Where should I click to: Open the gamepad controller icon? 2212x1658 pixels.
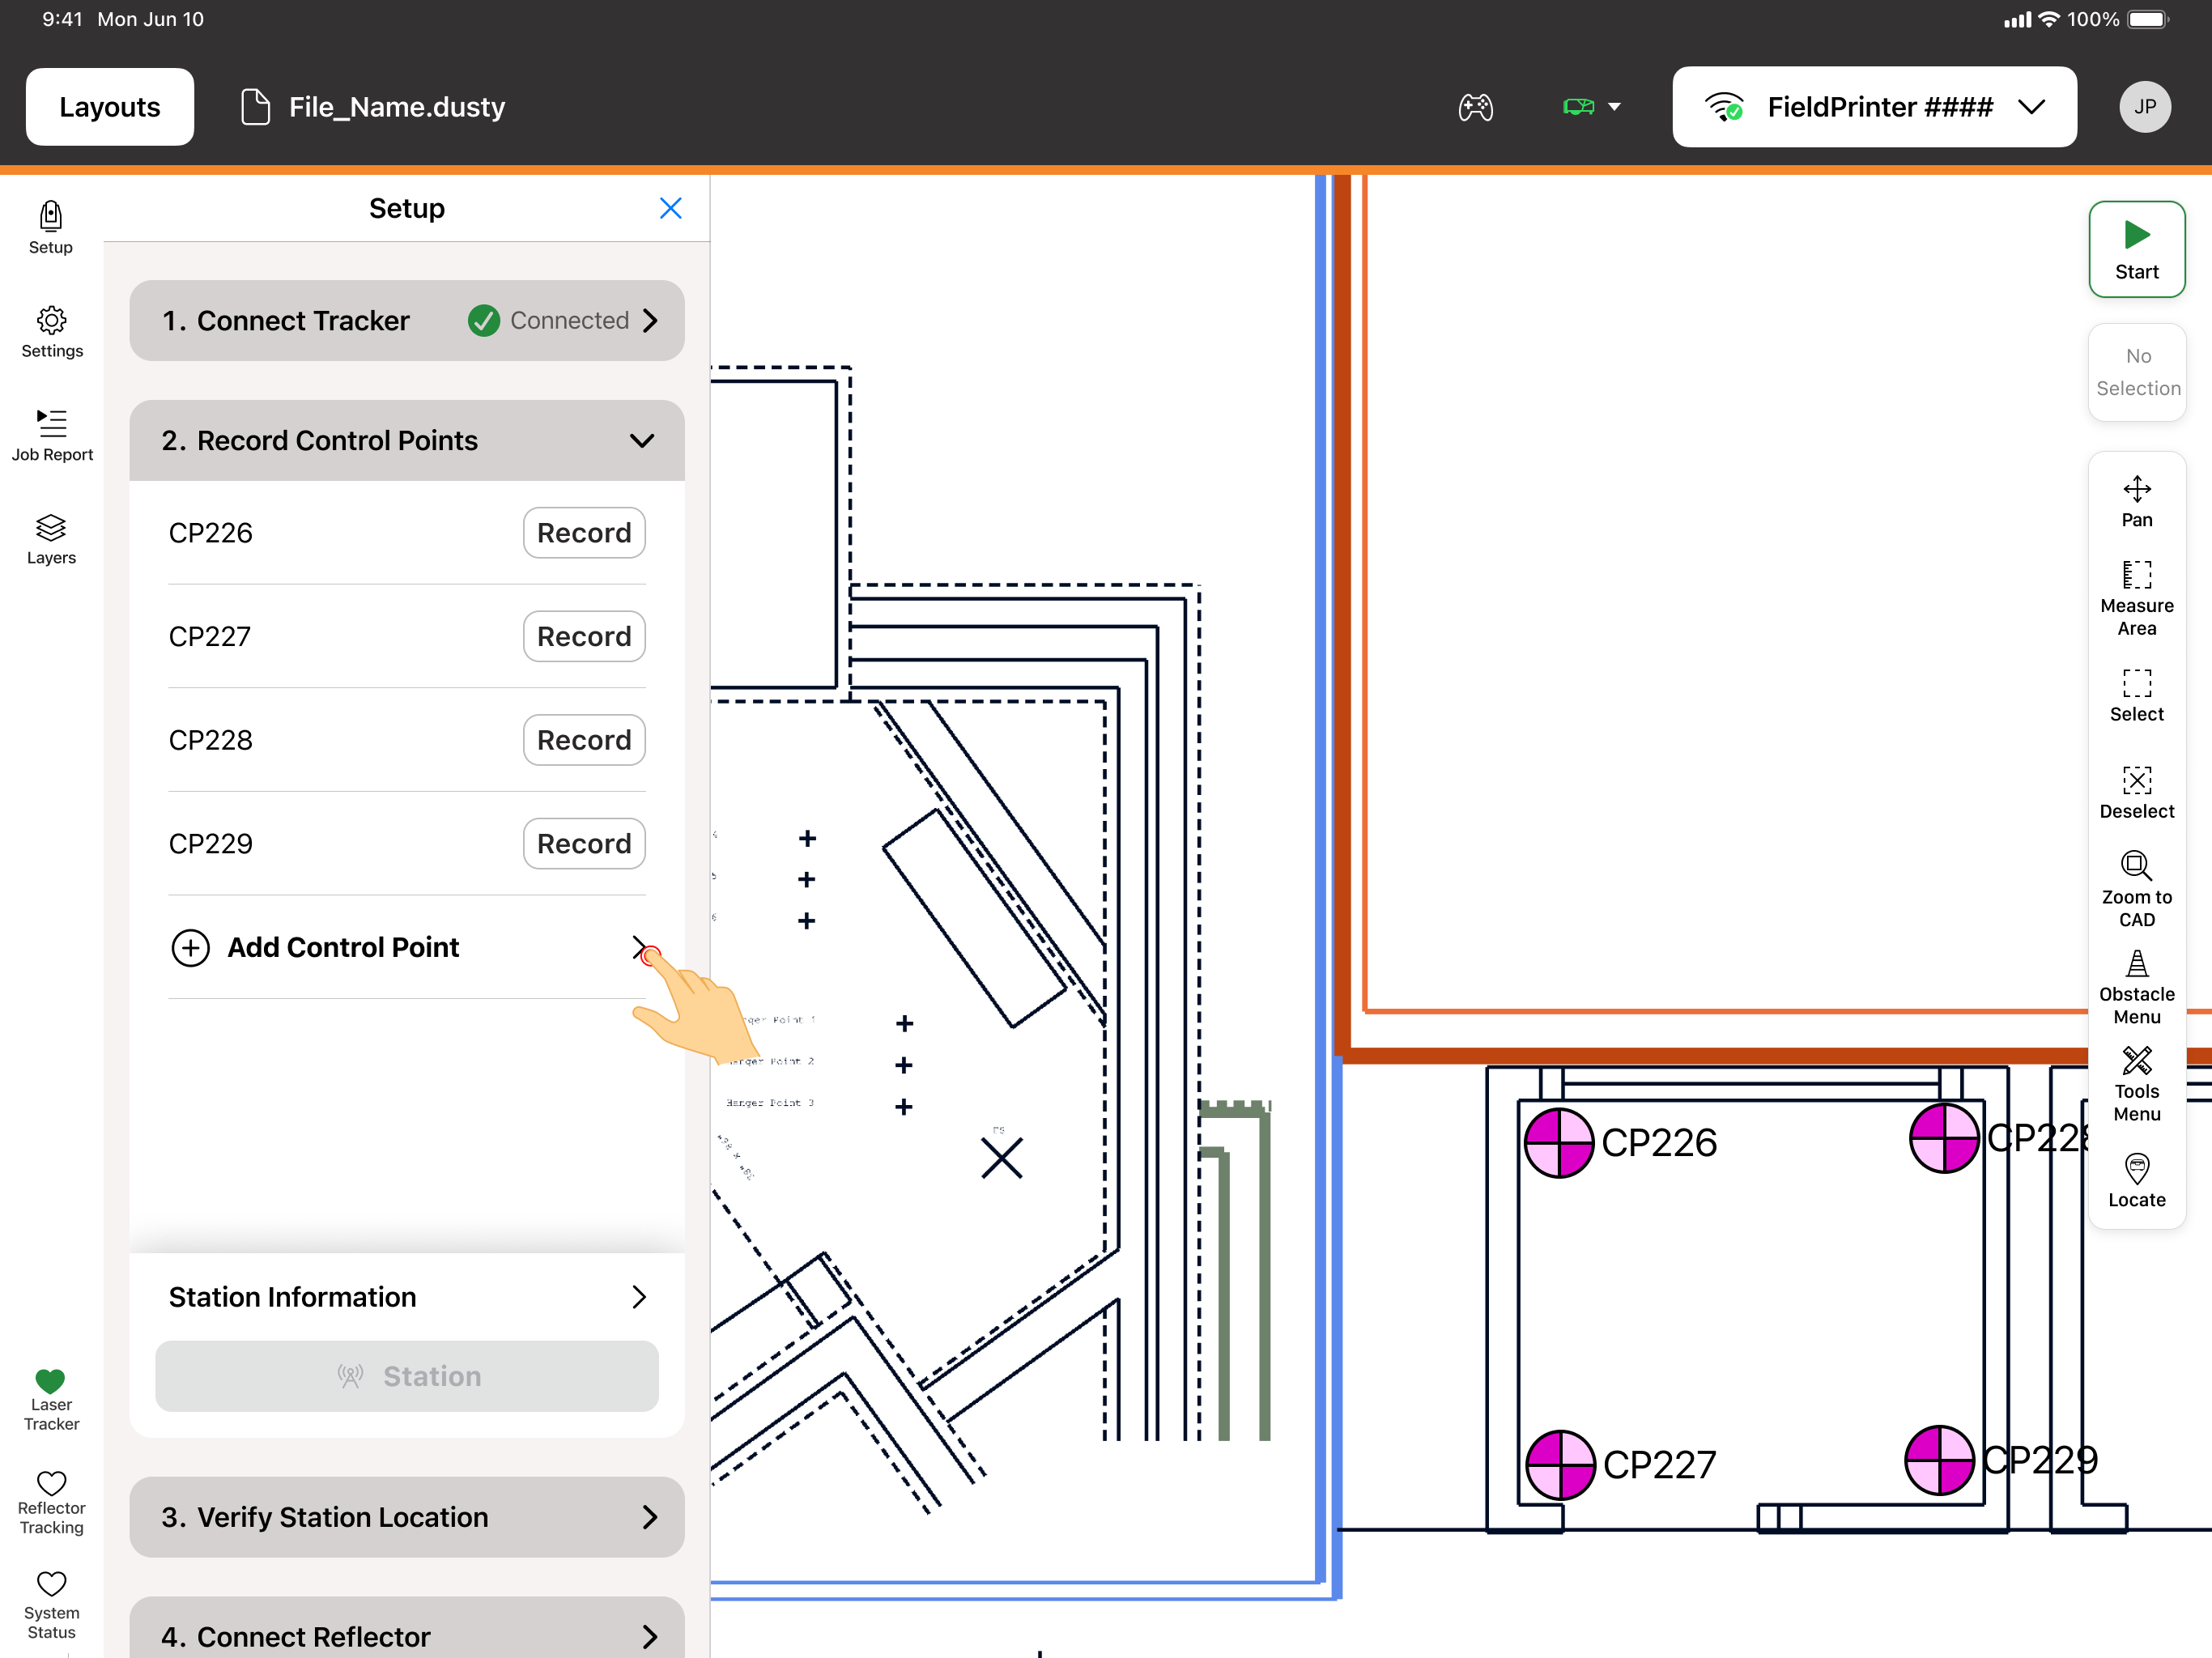click(x=1475, y=107)
